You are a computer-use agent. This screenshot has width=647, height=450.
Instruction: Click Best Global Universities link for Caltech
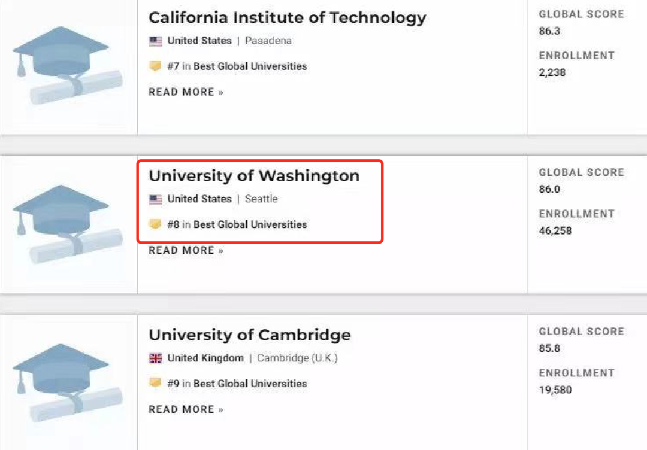coord(250,66)
